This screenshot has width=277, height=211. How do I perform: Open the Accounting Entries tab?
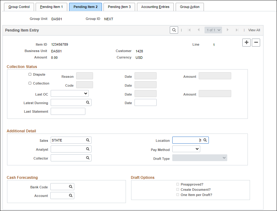(x=155, y=7)
